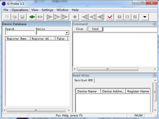Open the black down-arrow toolbar dropdown
Screen dimensions: 159x119
click(x=145, y=17)
